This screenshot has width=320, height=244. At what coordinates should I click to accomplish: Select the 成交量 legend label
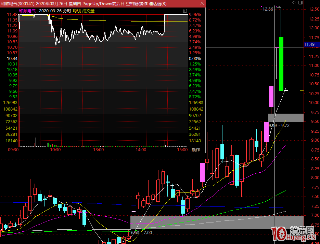pos(88,11)
